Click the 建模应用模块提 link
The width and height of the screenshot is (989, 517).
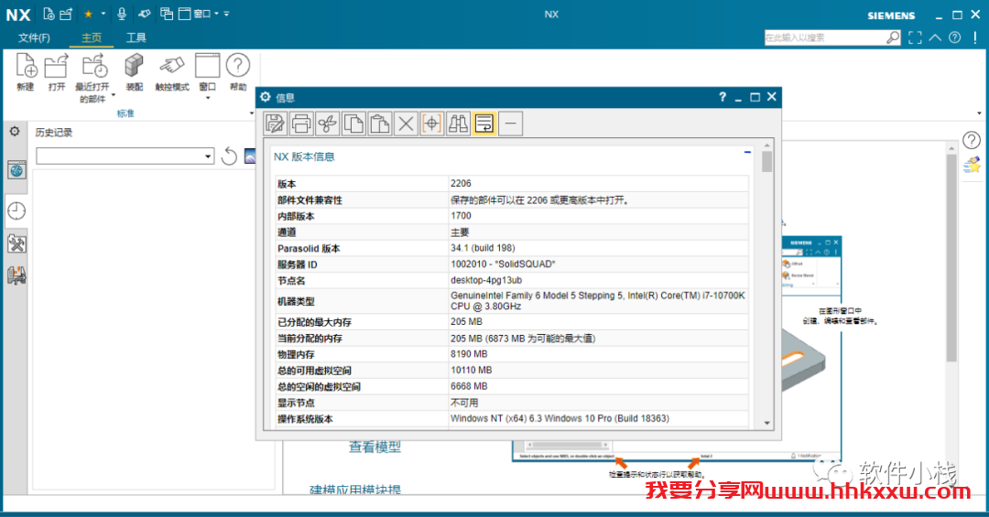click(x=355, y=490)
